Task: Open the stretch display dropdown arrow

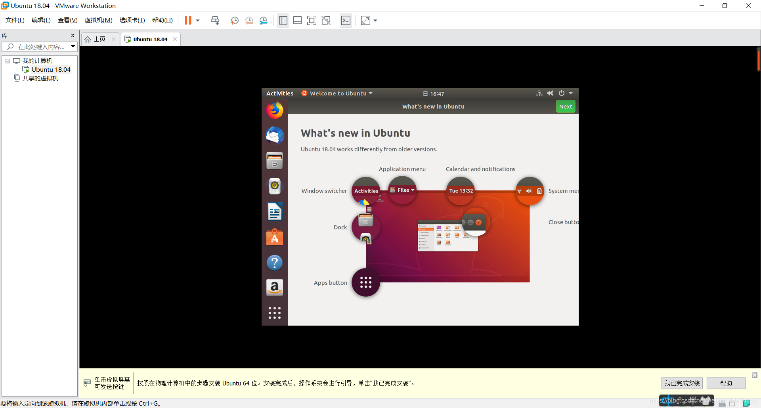Action: pyautogui.click(x=375, y=21)
